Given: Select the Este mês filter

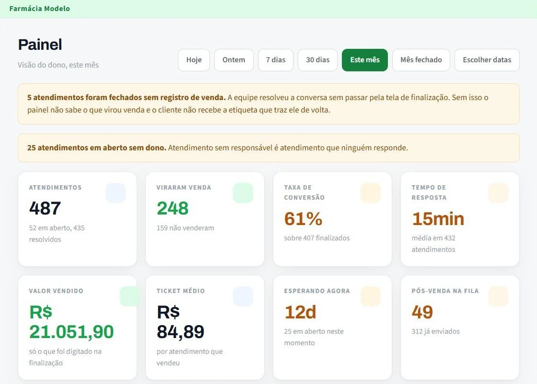Looking at the screenshot, I should click(365, 60).
